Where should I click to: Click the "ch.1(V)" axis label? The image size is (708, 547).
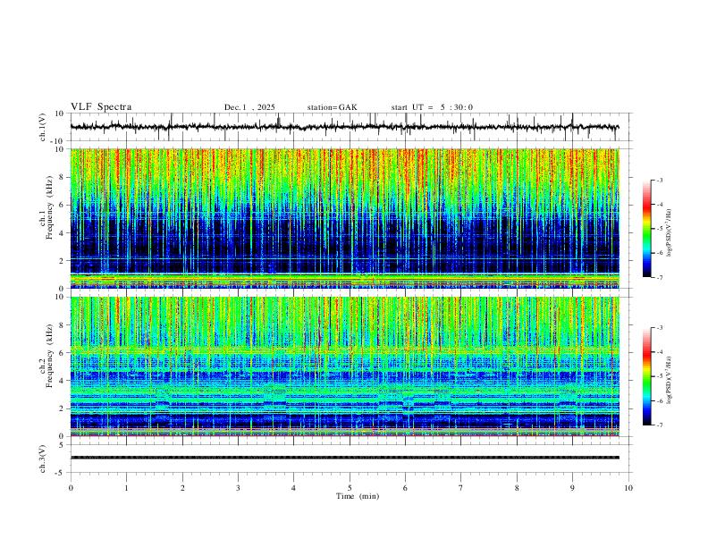click(x=43, y=127)
